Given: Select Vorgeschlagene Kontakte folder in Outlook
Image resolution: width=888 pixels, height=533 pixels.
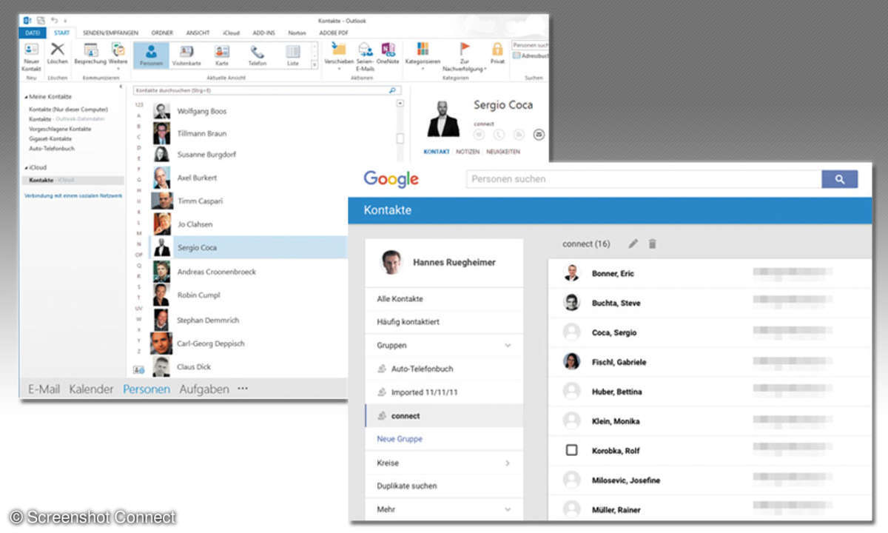Looking at the screenshot, I should [x=60, y=129].
